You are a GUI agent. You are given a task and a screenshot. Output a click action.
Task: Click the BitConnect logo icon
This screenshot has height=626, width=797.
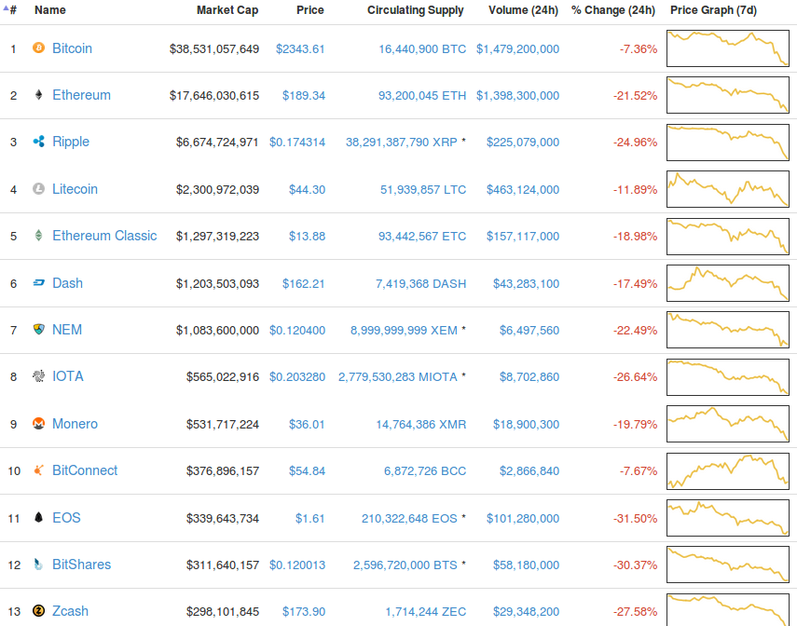point(38,470)
